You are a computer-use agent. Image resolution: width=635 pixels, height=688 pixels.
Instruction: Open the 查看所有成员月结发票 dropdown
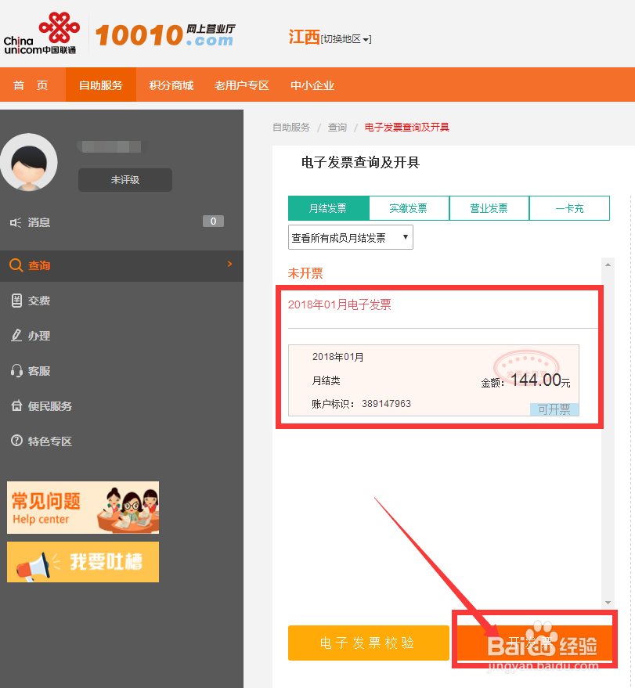pyautogui.click(x=350, y=236)
